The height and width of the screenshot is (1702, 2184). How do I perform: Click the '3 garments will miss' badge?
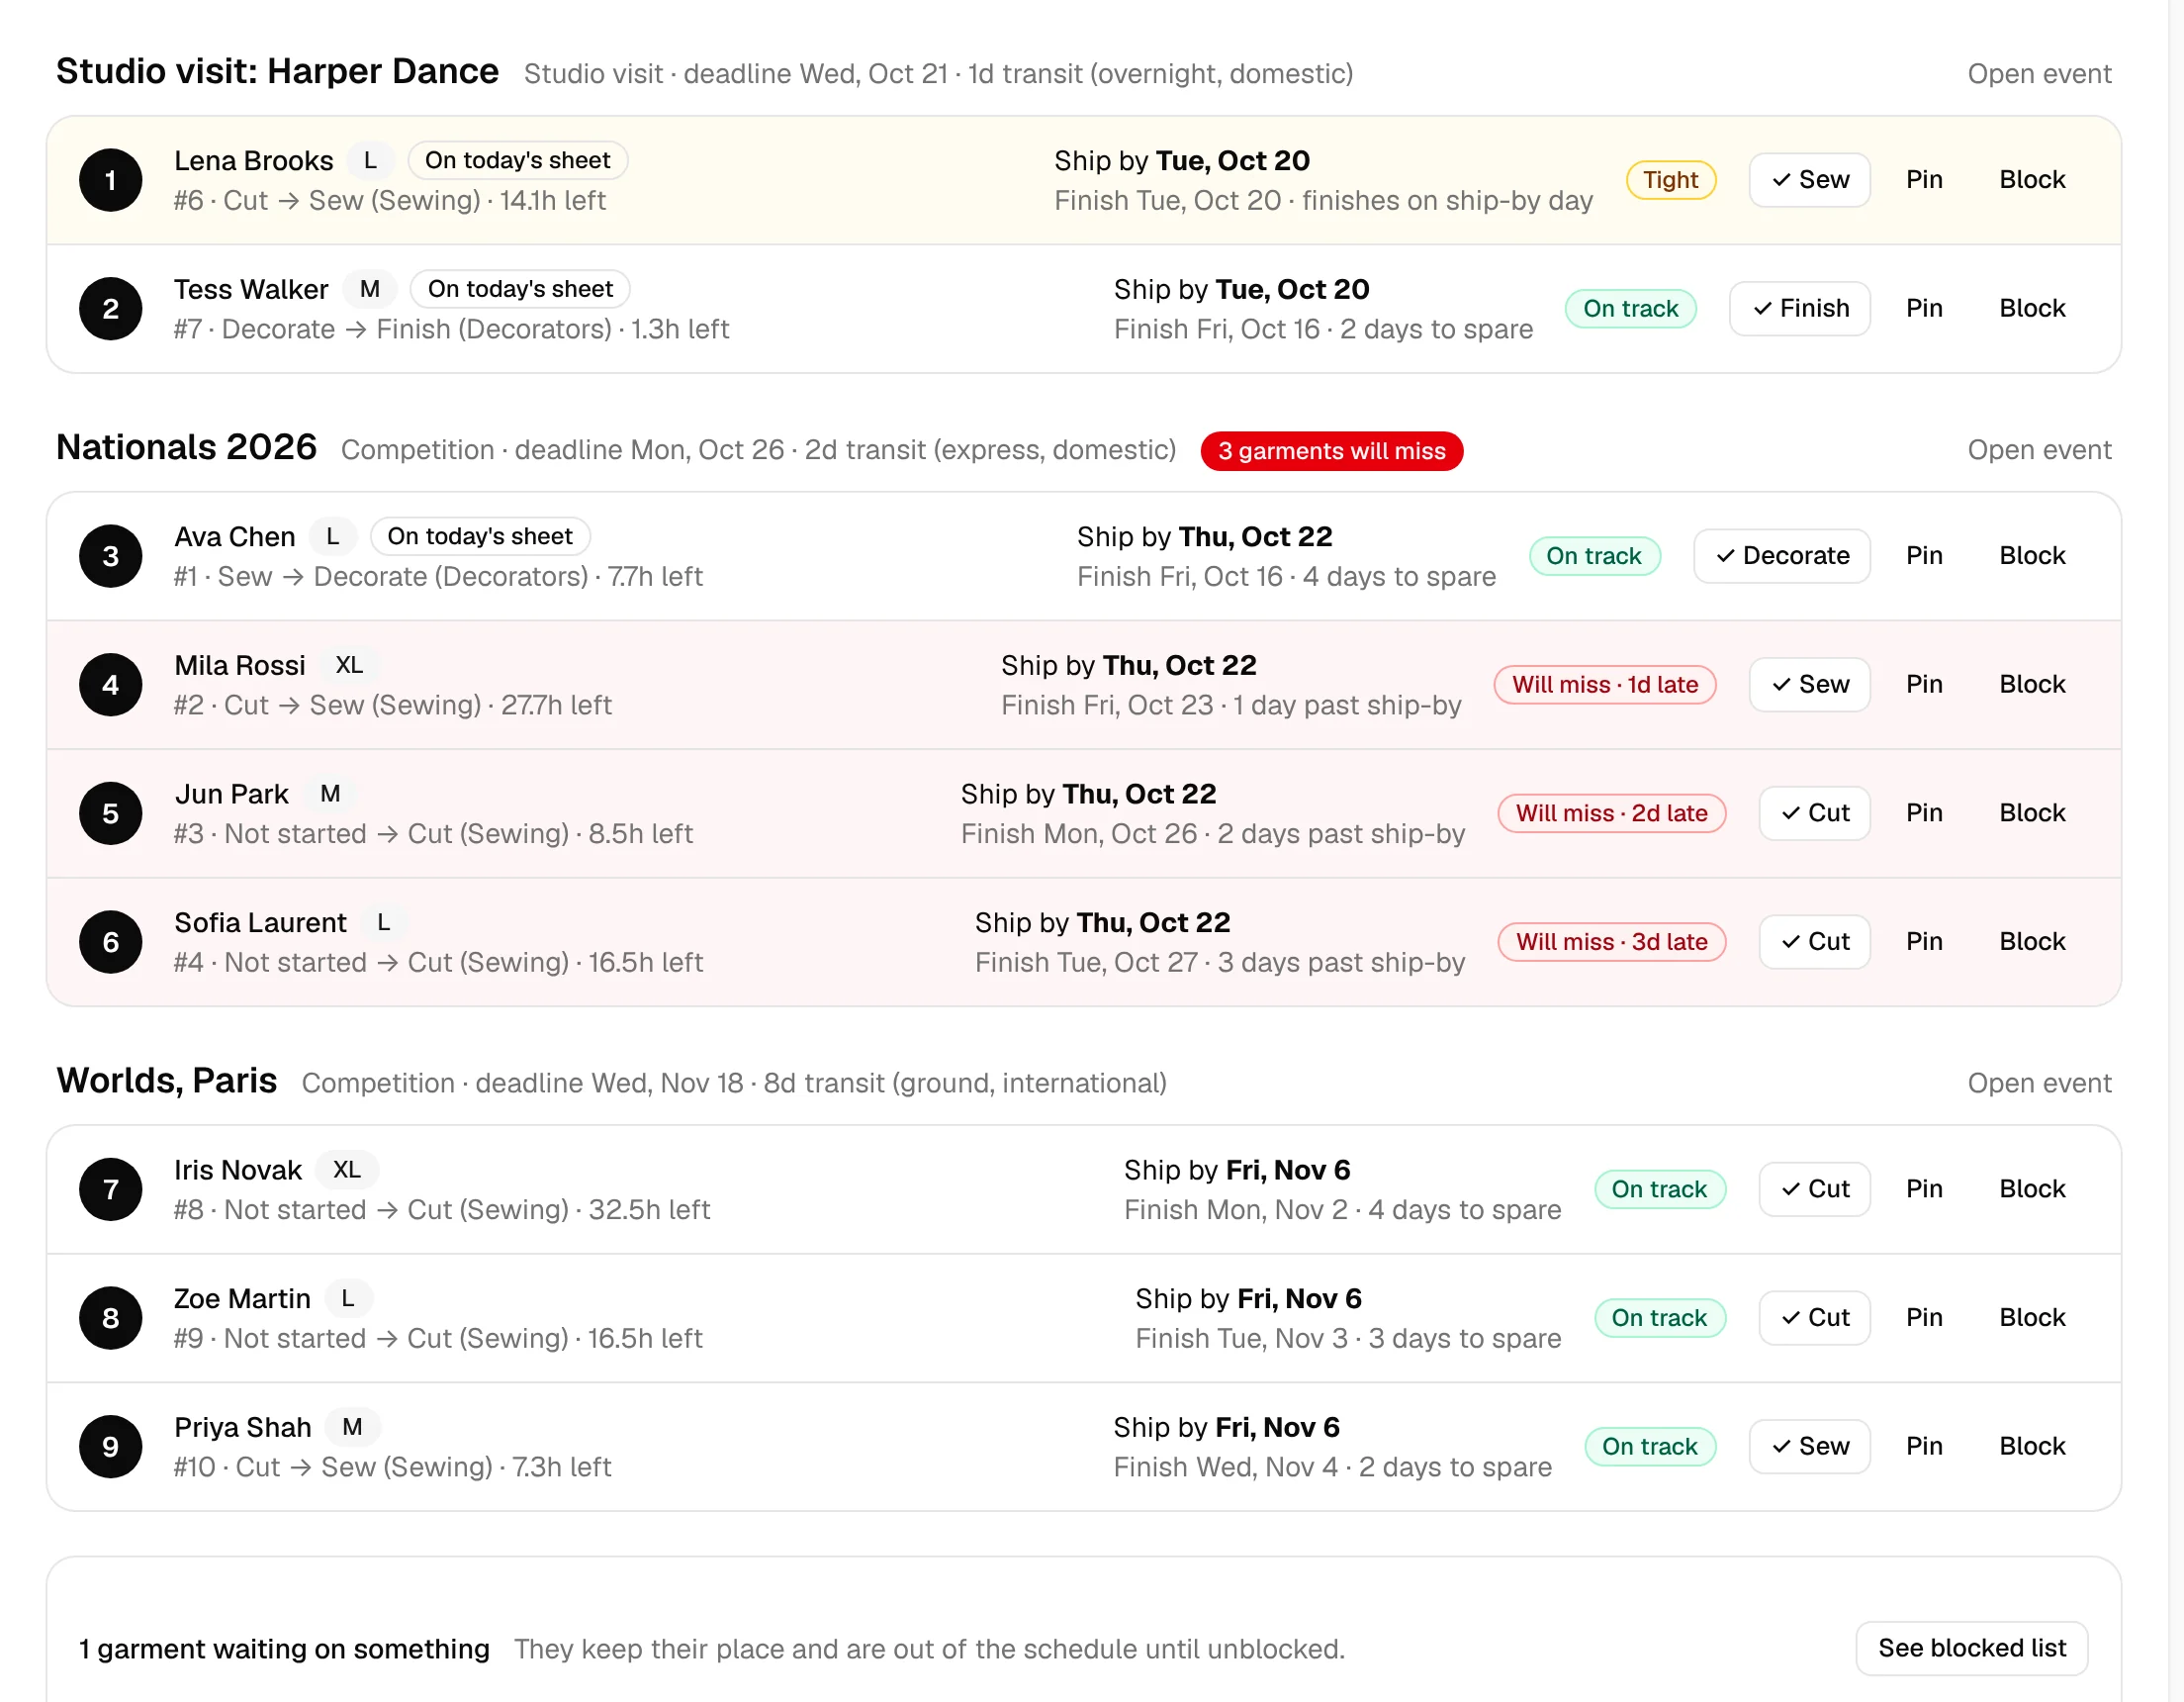click(x=1331, y=451)
